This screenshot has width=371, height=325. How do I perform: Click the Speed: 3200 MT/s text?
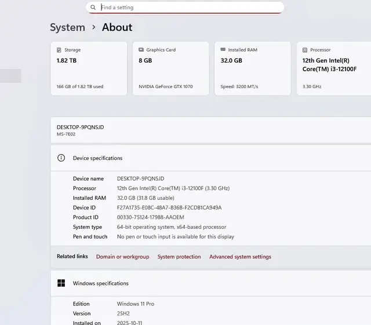tap(239, 87)
